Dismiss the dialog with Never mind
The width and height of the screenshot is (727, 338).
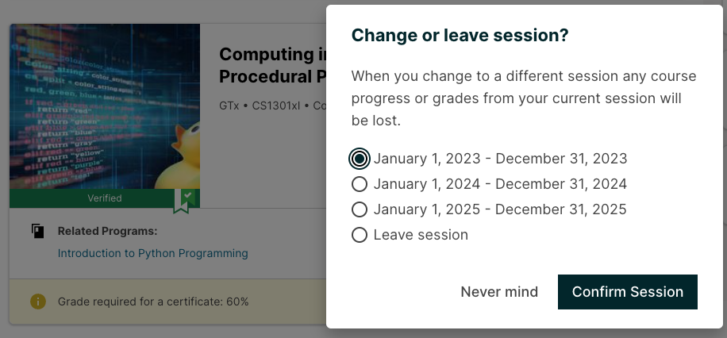tap(499, 292)
